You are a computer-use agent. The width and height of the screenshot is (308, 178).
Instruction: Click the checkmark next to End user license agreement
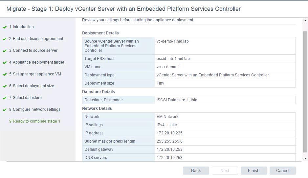click(x=5, y=39)
